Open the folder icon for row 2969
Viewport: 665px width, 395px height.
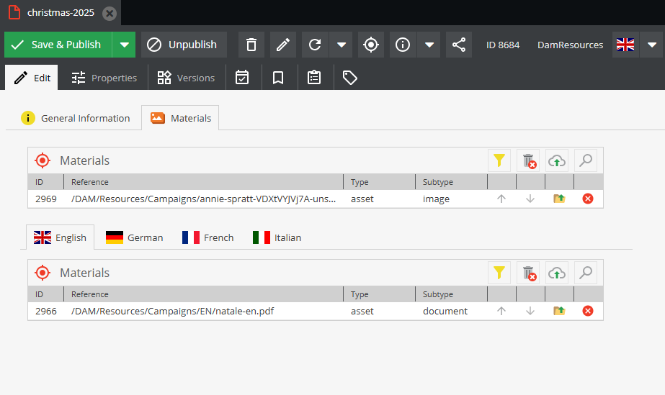[559, 199]
